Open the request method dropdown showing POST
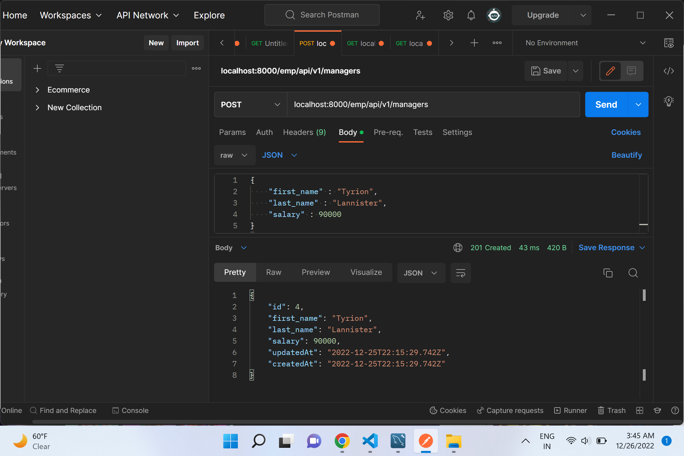Image resolution: width=684 pixels, height=456 pixels. coord(250,104)
